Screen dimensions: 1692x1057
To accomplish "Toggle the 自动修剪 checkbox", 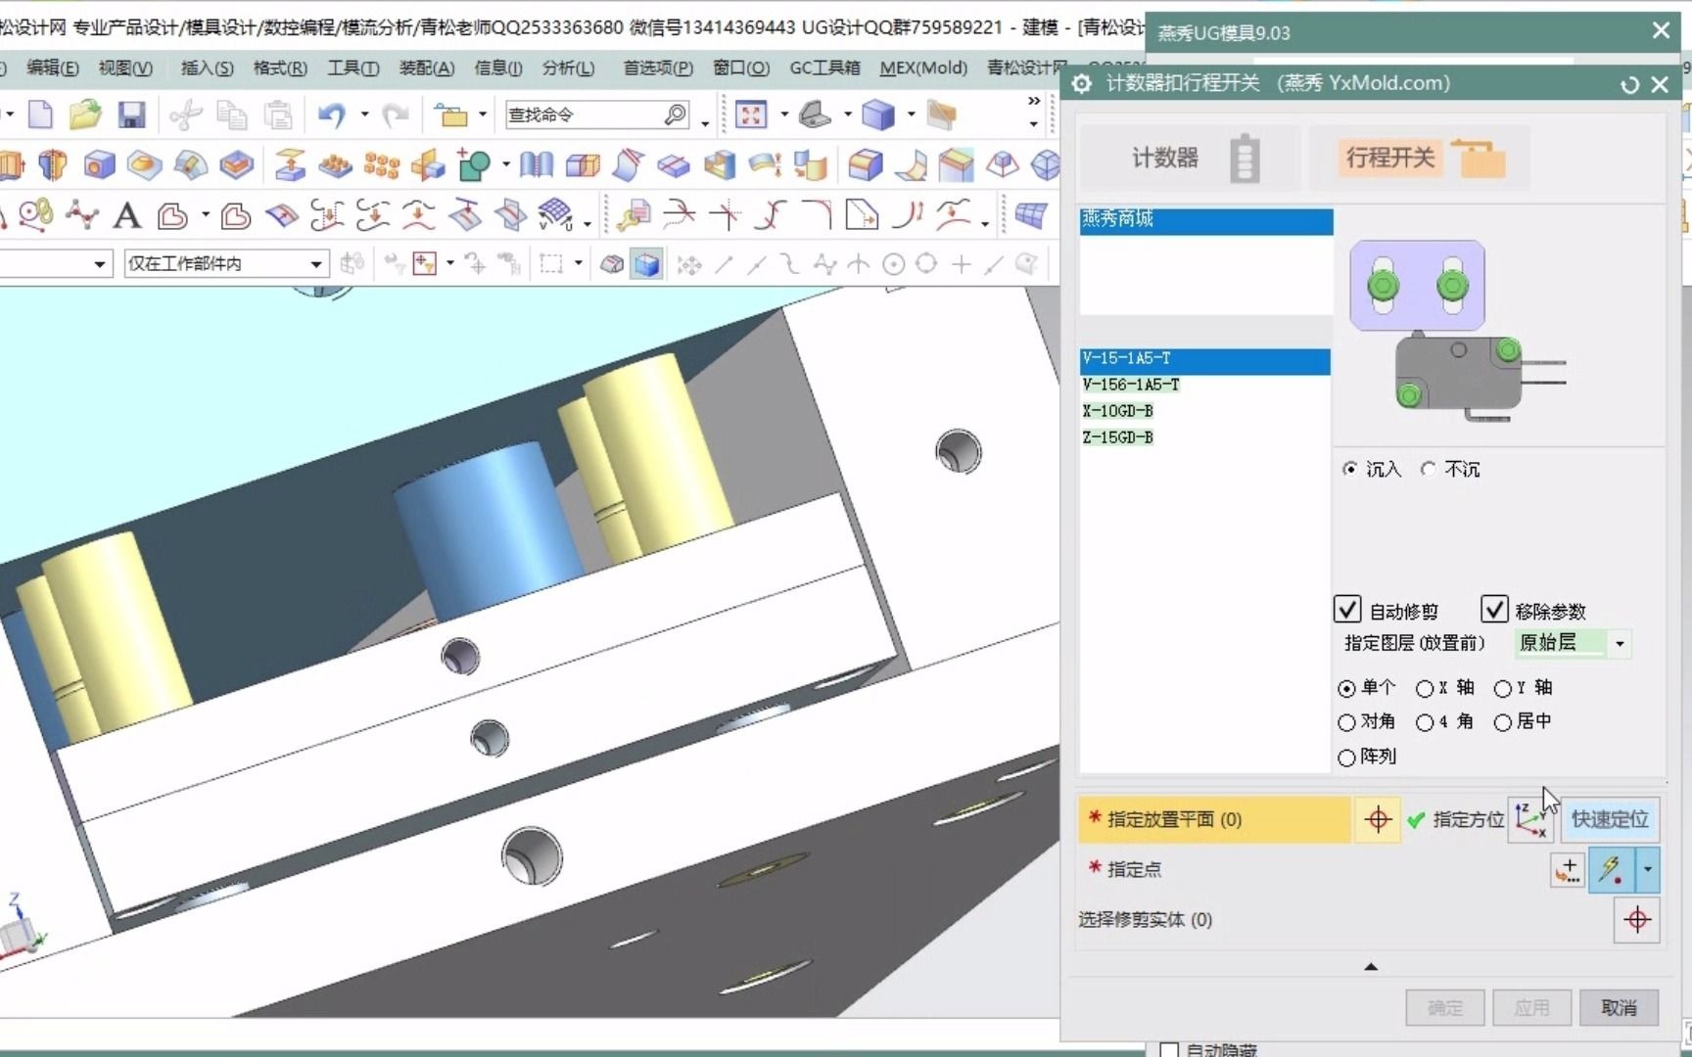I will pyautogui.click(x=1347, y=610).
